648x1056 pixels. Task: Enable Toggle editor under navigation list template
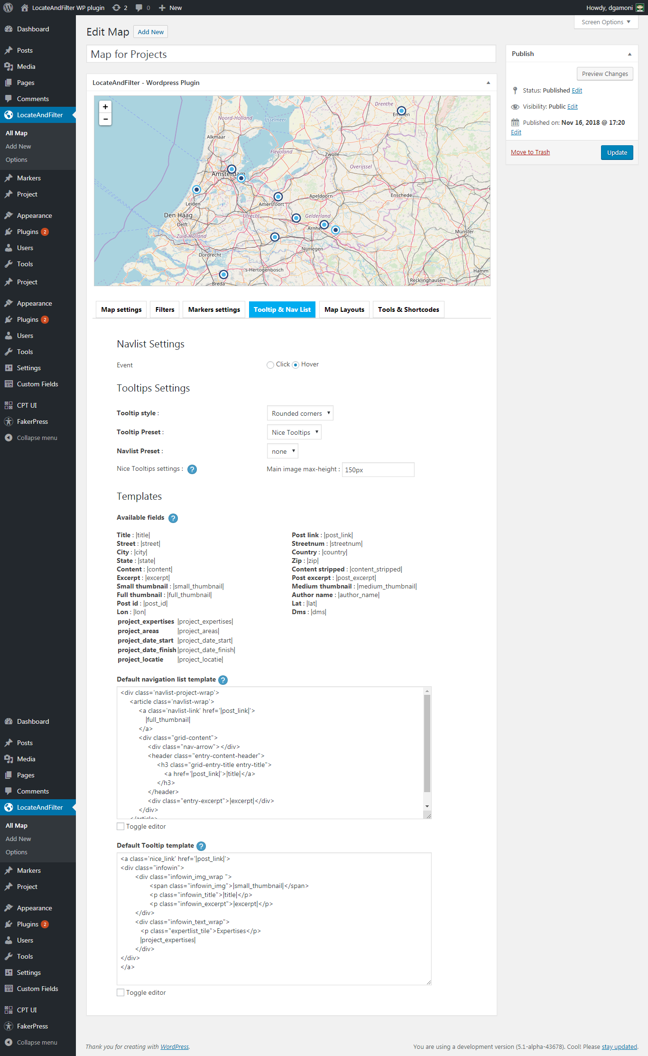(x=121, y=826)
